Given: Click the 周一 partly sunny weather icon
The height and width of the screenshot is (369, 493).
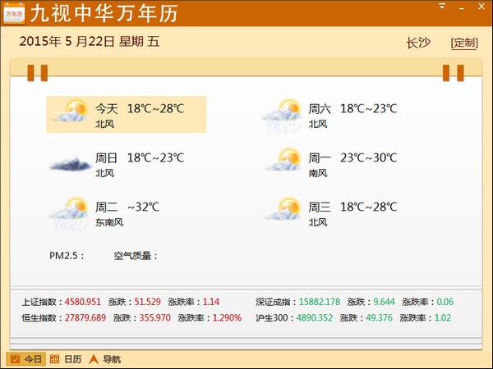Looking at the screenshot, I should coord(283,160).
